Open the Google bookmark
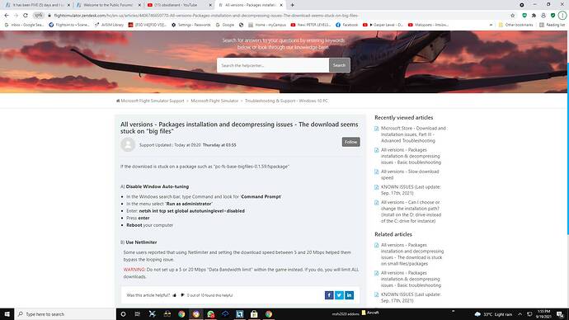 click(224, 25)
